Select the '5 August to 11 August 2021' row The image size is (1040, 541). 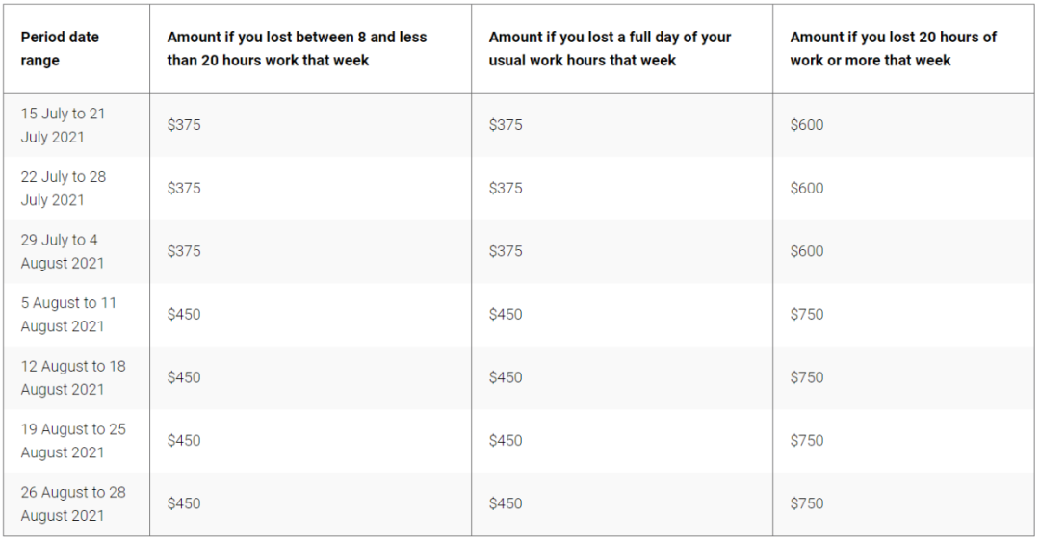[519, 314]
